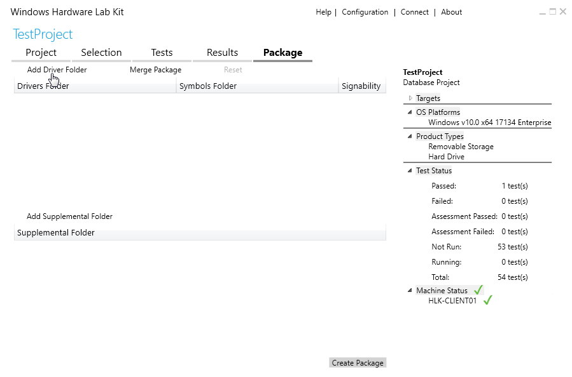Click the 'Passed:' status label
The height and width of the screenshot is (377, 572).
[443, 186]
